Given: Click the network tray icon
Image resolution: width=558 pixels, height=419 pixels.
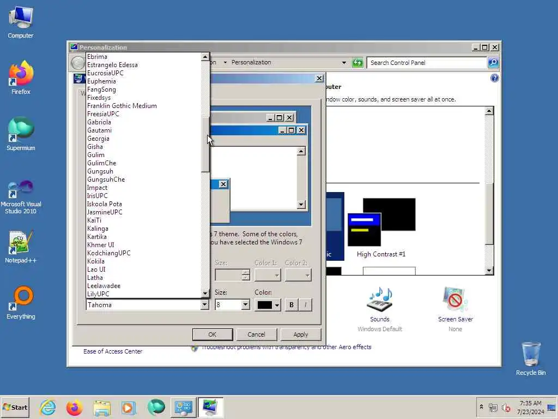Looking at the screenshot, I should 493,407.
